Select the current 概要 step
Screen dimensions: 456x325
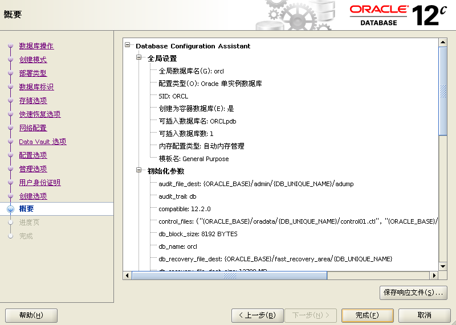point(26,209)
